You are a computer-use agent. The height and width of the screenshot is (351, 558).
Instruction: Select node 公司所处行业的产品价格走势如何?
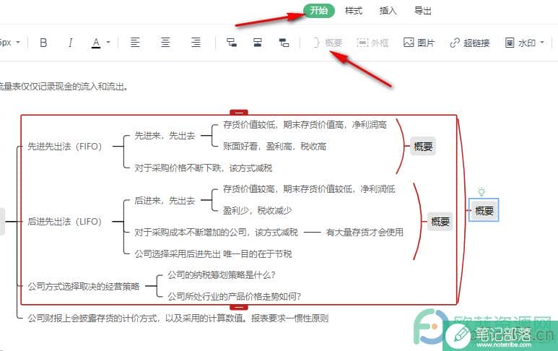pos(234,296)
